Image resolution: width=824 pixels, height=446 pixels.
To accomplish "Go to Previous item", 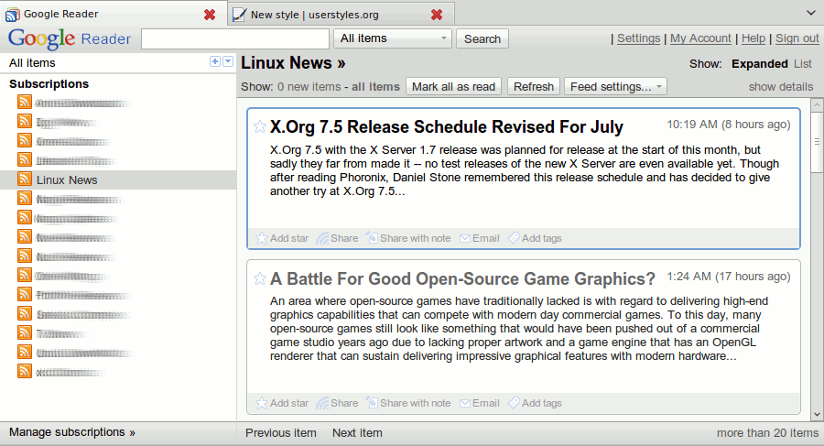I will (281, 433).
